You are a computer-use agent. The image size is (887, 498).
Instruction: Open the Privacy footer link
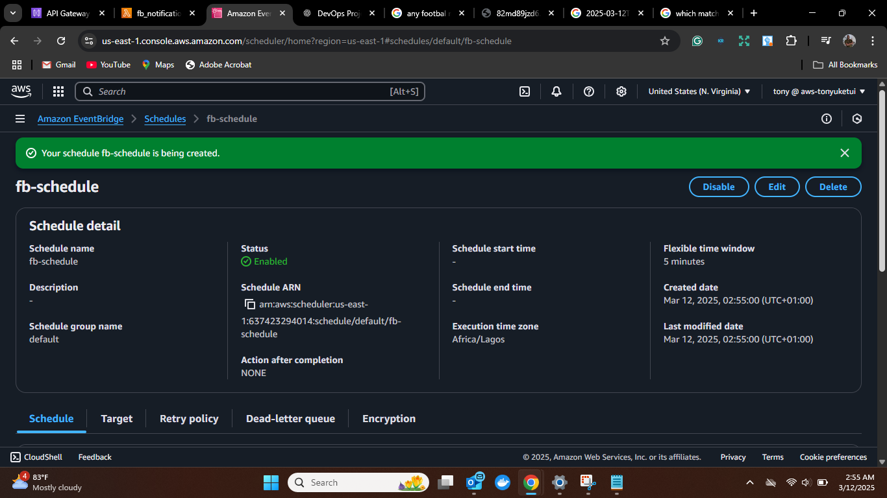coord(733,457)
